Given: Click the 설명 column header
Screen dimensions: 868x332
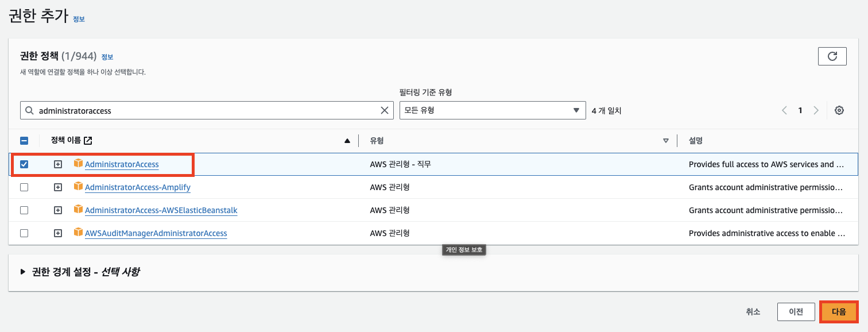Looking at the screenshot, I should [x=696, y=141].
